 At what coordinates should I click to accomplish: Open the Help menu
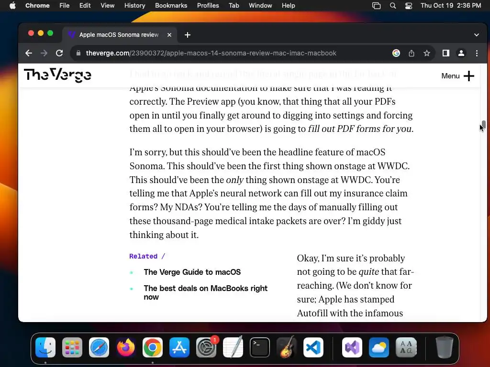(x=288, y=6)
